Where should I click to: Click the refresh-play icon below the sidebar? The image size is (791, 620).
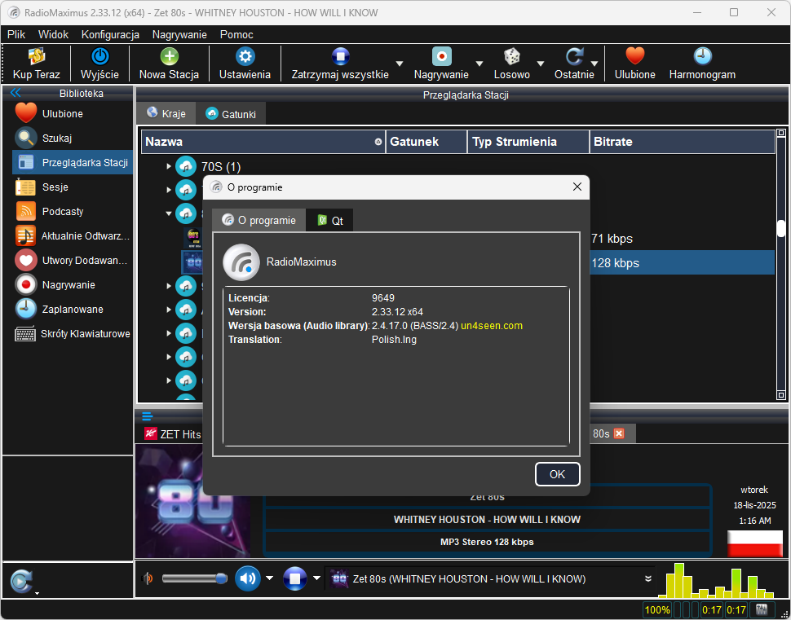click(x=21, y=581)
